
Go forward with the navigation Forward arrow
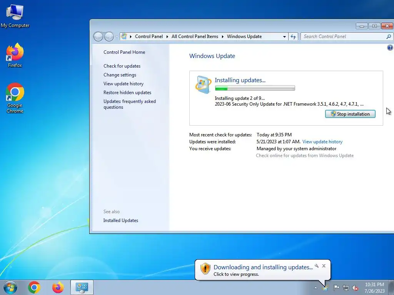pyautogui.click(x=109, y=36)
